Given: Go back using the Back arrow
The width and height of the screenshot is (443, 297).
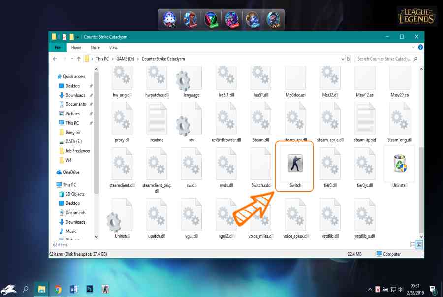Looking at the screenshot, I should (x=55, y=59).
